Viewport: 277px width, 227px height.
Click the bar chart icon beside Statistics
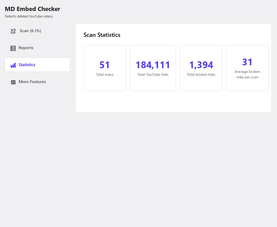(13, 65)
